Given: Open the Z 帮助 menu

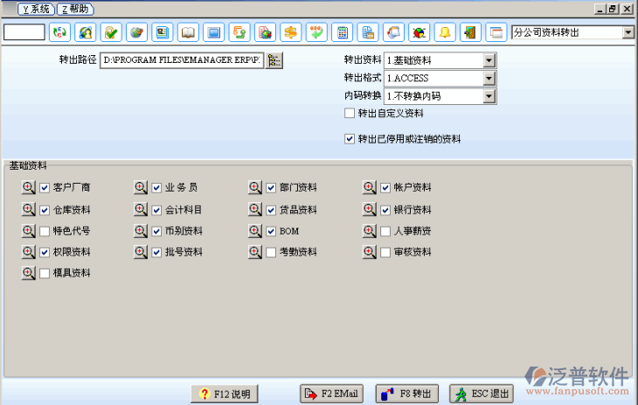Looking at the screenshot, I should [75, 9].
